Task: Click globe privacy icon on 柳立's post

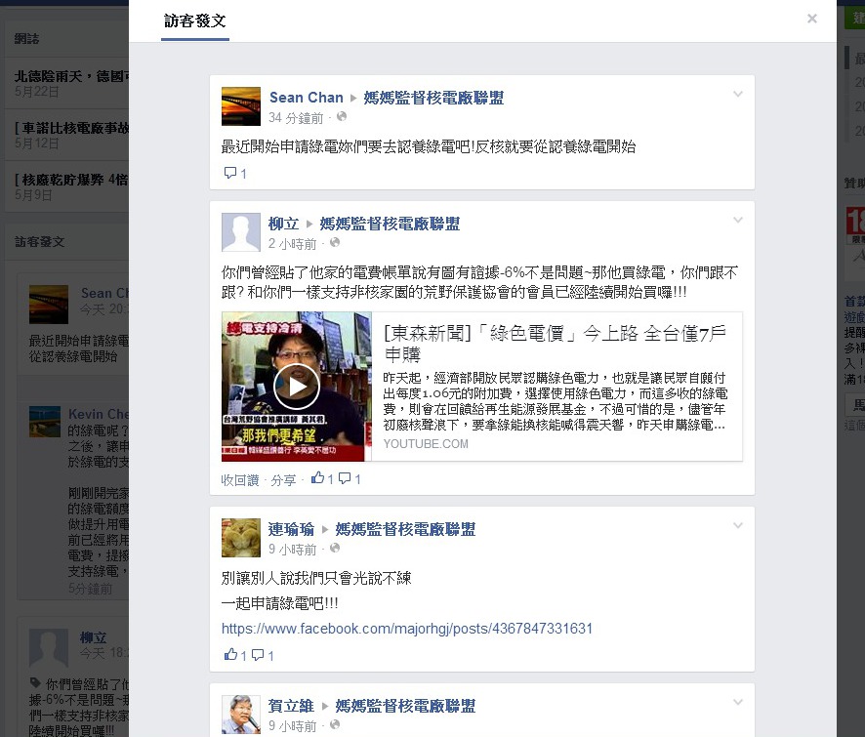Action: [334, 242]
